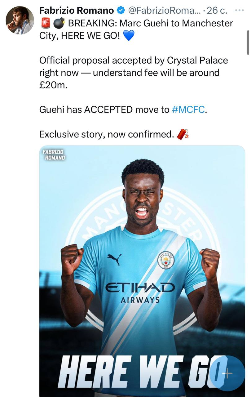Screen dimensions: 251x397
Task: Click the bomb emoji before BREAKING
Action: [59, 23]
